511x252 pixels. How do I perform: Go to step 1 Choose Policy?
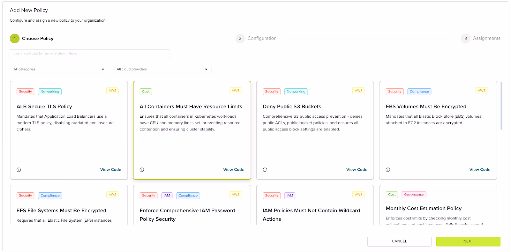click(32, 38)
